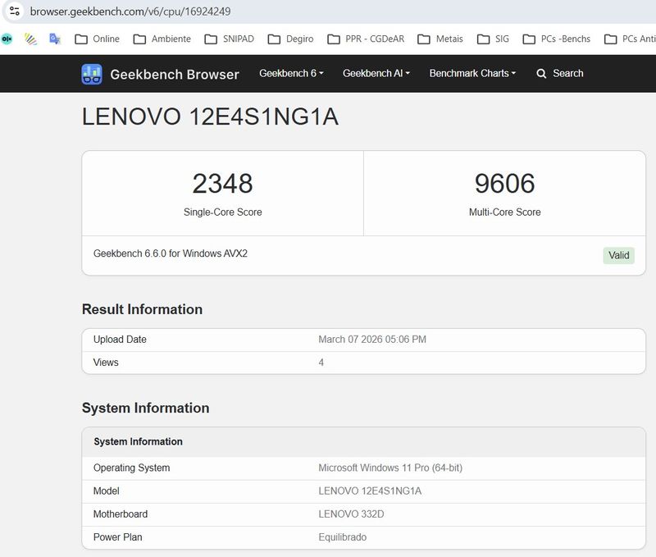
Task: Click the upload date March 07 2026 value
Action: point(372,340)
